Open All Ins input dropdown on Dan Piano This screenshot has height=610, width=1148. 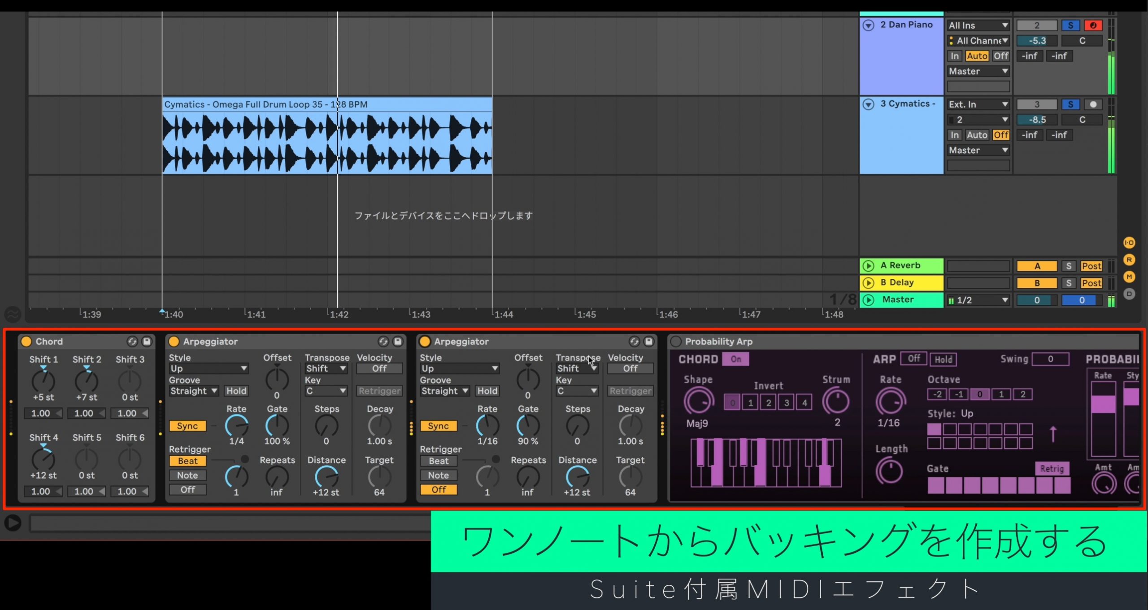(978, 26)
